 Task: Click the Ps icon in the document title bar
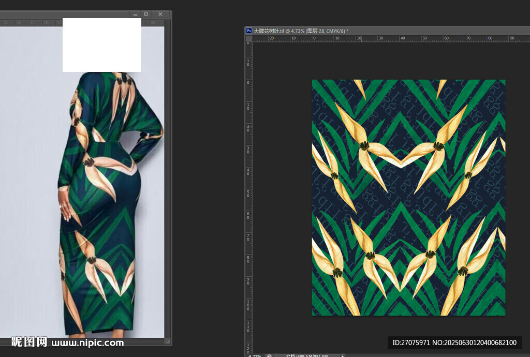[x=249, y=31]
